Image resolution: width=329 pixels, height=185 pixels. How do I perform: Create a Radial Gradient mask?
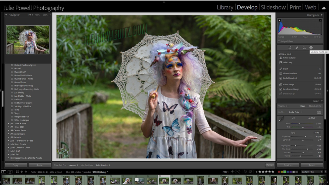click(x=291, y=77)
